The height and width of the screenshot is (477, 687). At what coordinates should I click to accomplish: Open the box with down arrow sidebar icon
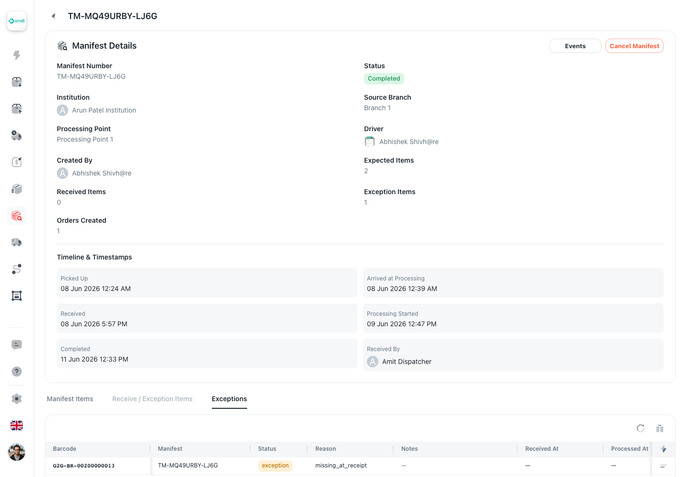(x=17, y=82)
